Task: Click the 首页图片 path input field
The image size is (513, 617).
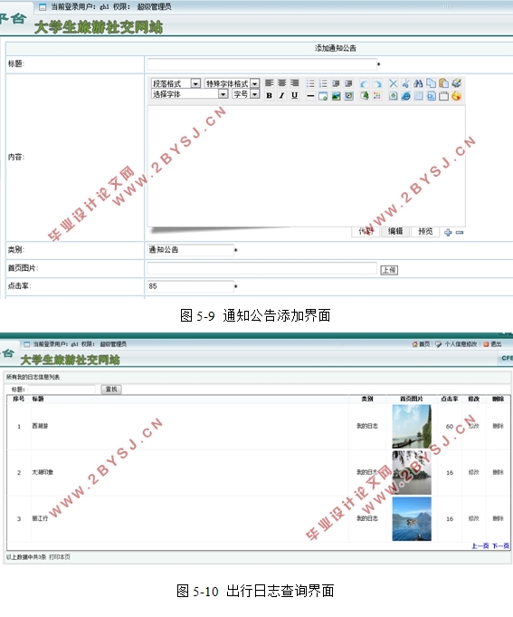Action: (x=261, y=268)
